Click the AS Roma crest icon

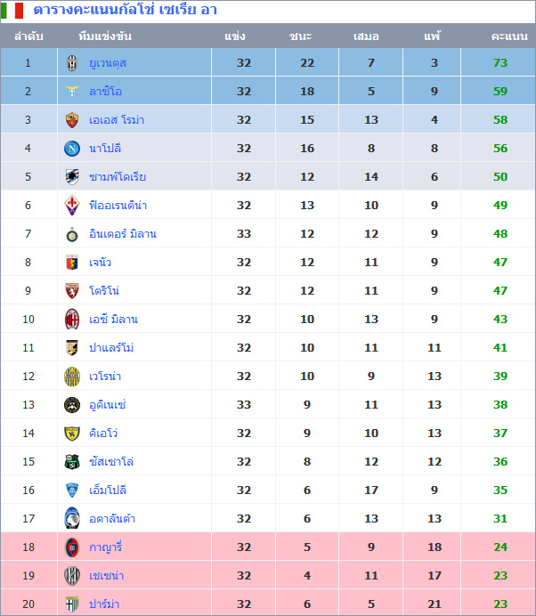pyautogui.click(x=72, y=119)
